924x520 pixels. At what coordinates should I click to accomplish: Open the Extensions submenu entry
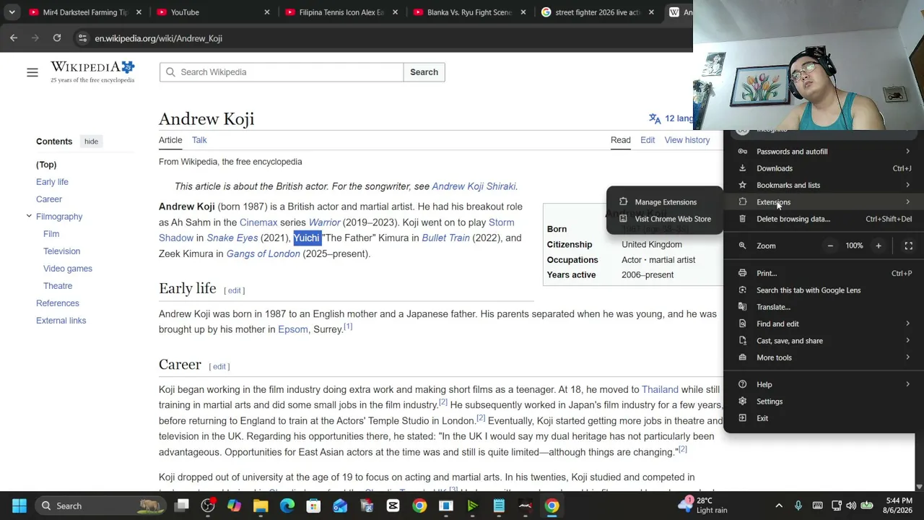(823, 202)
